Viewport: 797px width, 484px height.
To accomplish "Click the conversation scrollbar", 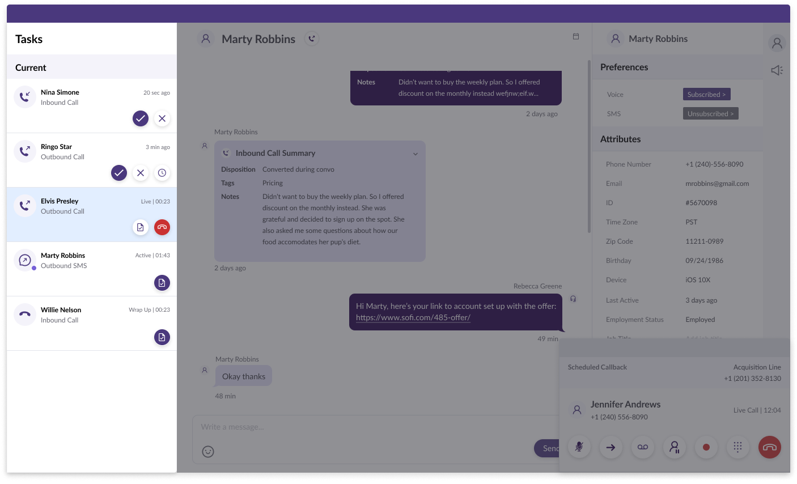I will 589,147.
